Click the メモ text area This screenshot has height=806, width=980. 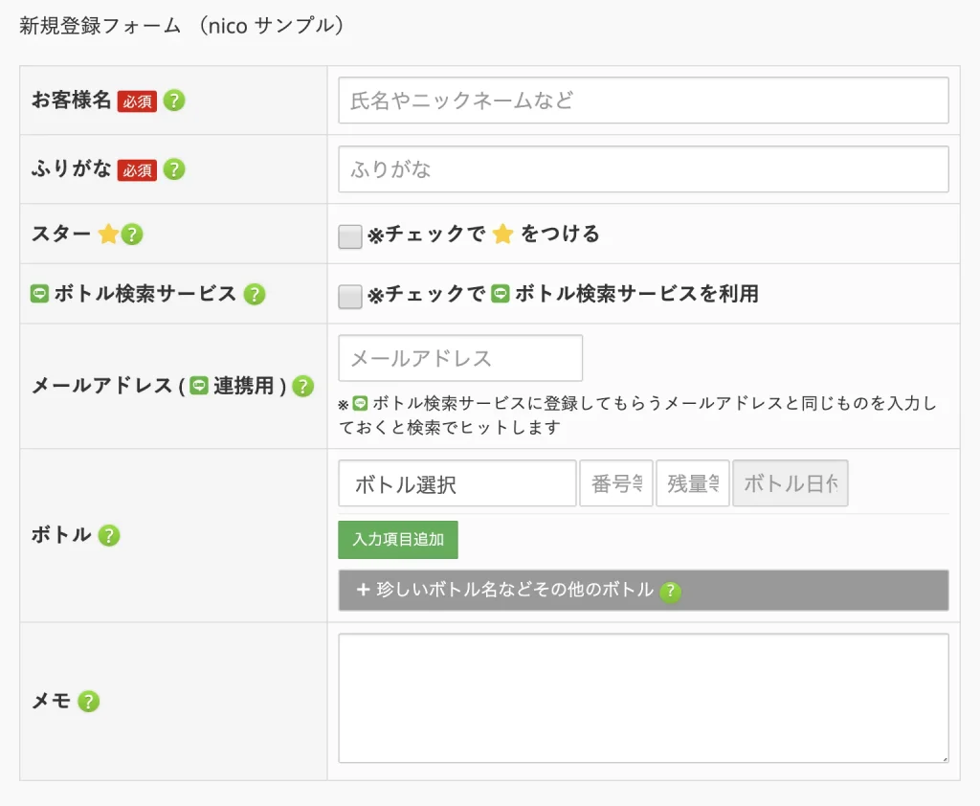(x=643, y=698)
